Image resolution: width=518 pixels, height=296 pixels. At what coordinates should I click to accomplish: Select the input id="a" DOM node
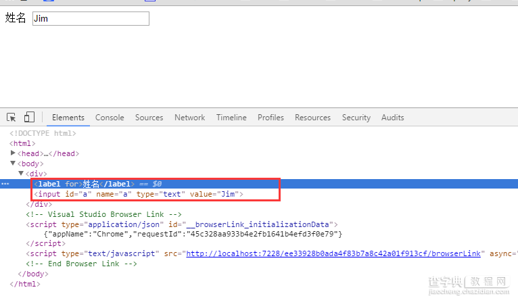[139, 194]
